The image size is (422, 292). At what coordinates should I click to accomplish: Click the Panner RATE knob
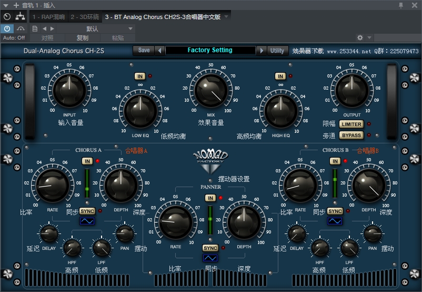175,222
